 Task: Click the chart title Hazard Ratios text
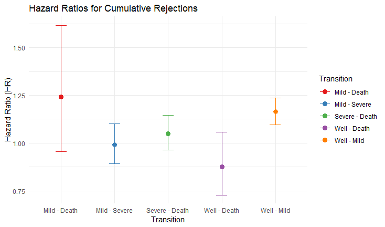[x=113, y=9]
